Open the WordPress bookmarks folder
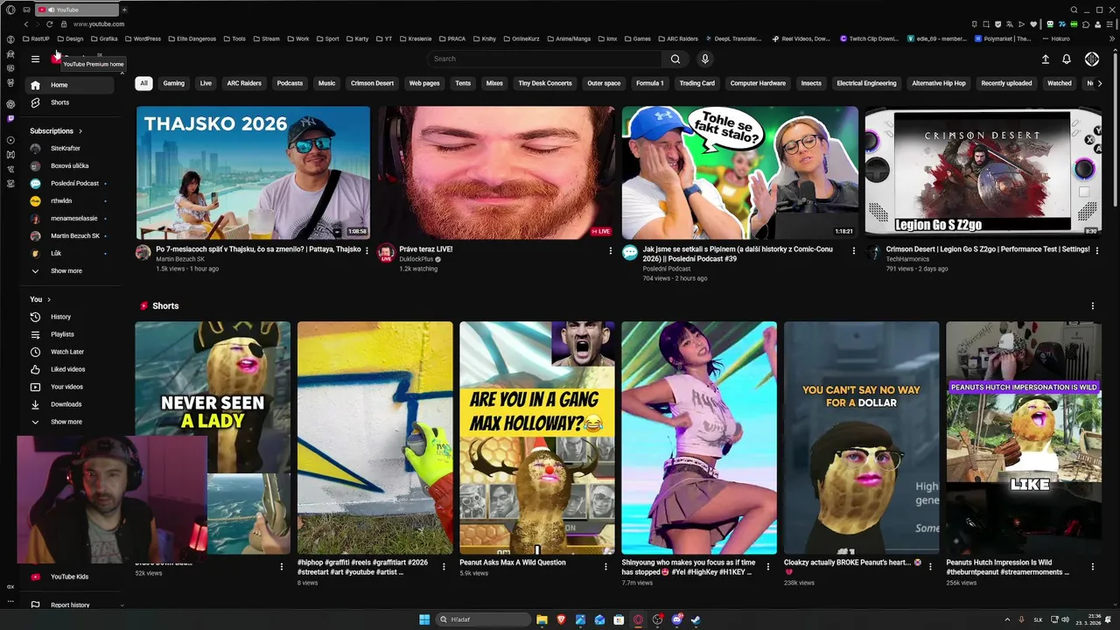 point(143,38)
